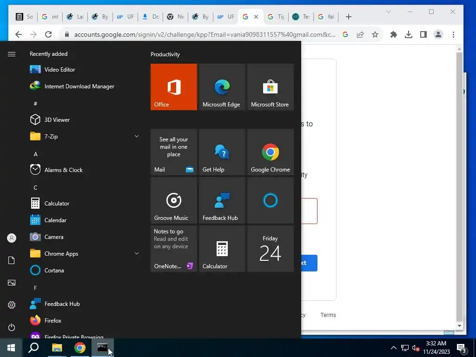Screen dimensions: 476x357
Task: Click the Productivity group heading
Action: (165, 54)
